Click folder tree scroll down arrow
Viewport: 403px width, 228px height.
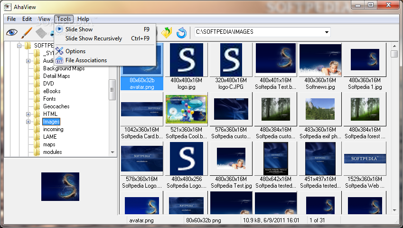(x=112, y=152)
